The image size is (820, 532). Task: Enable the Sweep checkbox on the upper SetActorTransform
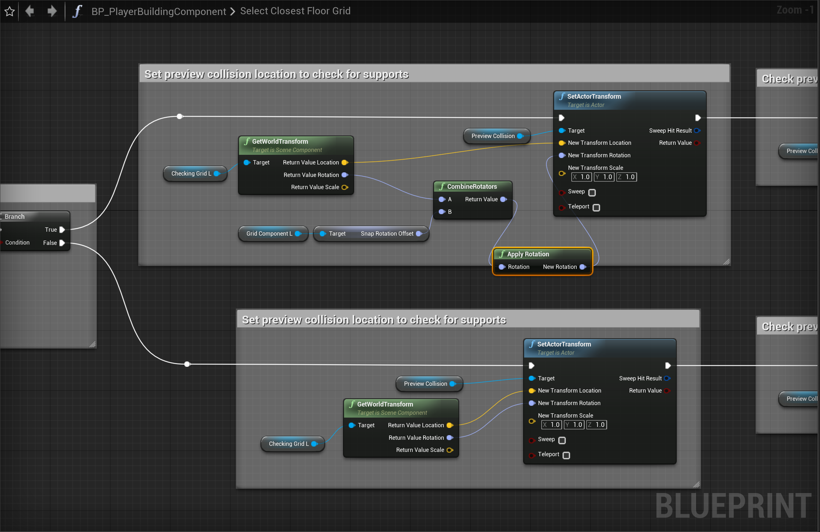[592, 192]
